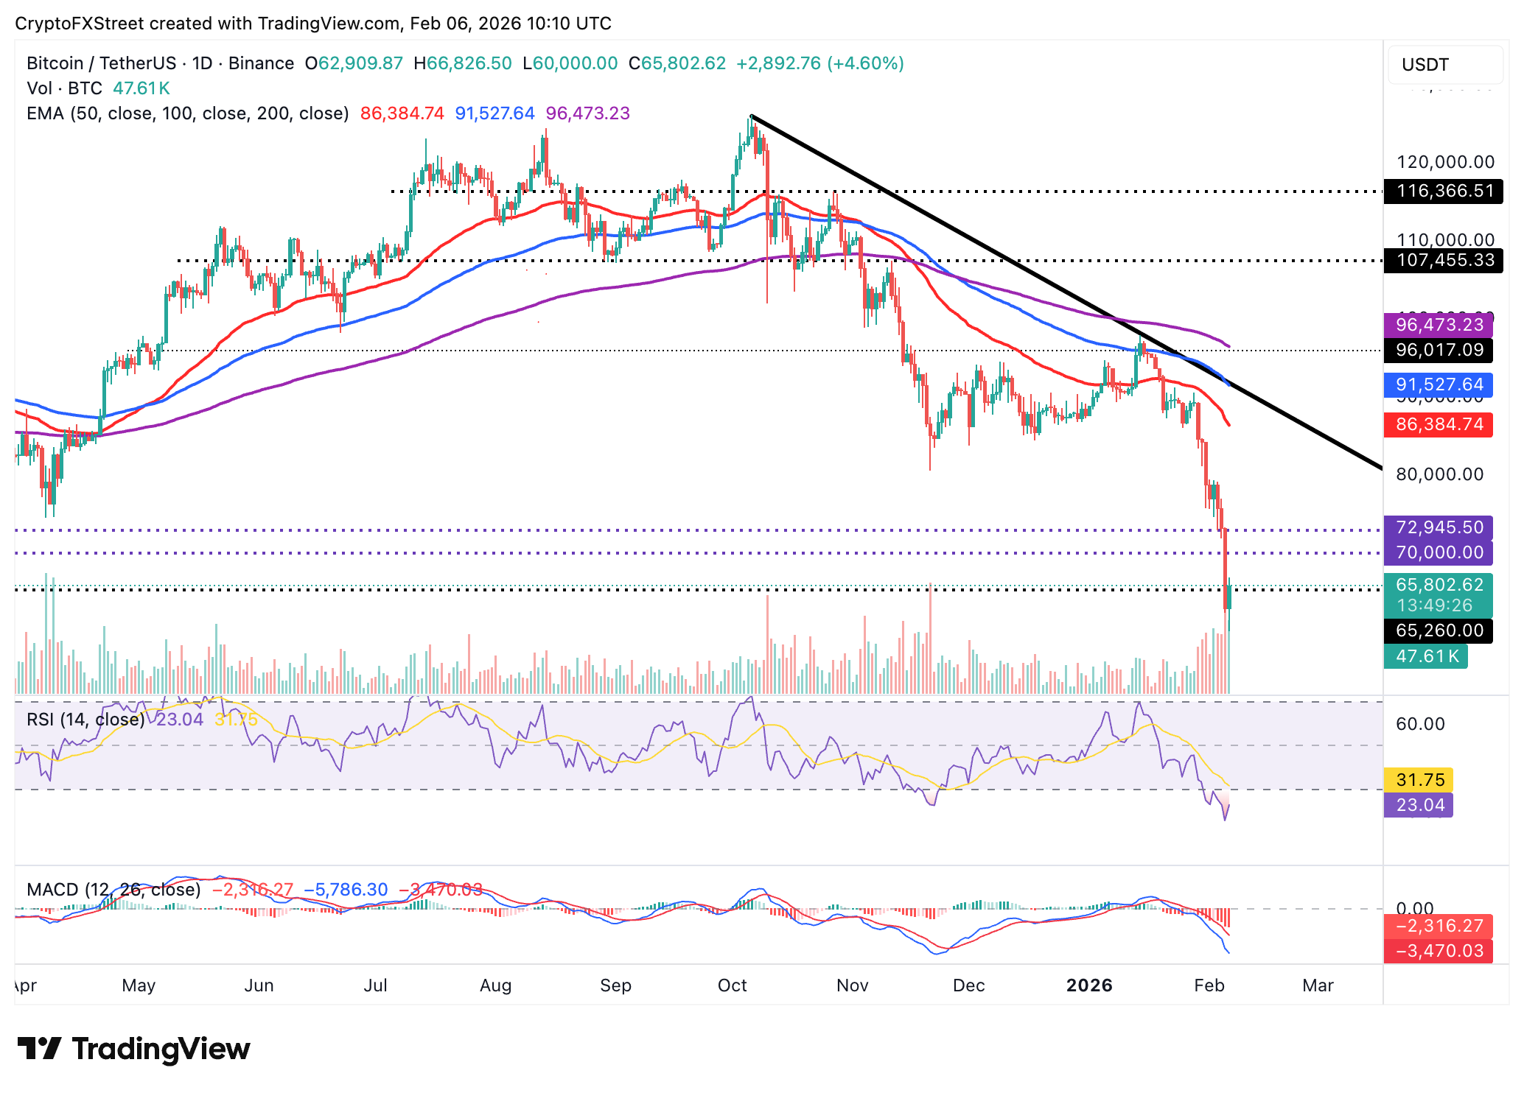This screenshot has height=1093, width=1524.
Task: Select the MACD (12, 26, close) label
Action: (113, 890)
